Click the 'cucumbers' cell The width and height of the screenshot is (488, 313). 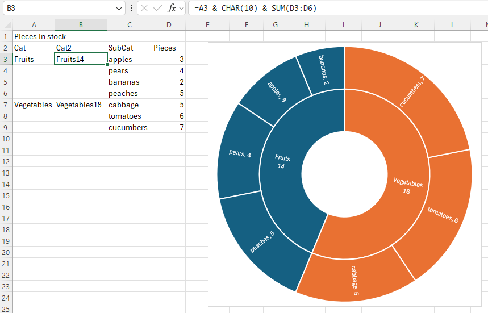130,127
